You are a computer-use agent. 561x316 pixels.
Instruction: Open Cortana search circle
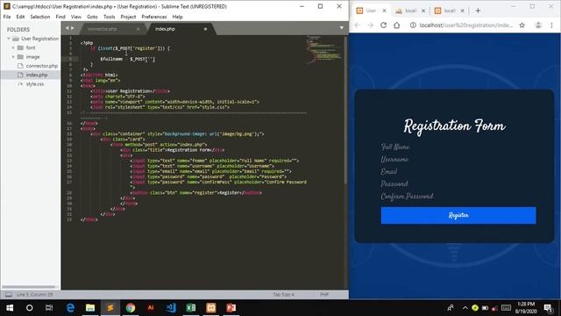29,308
